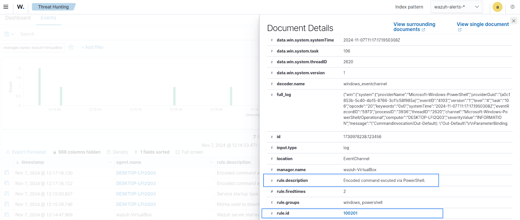This screenshot has width=520, height=220.
Task: Click the Wazuh logo home icon
Action: point(20,7)
